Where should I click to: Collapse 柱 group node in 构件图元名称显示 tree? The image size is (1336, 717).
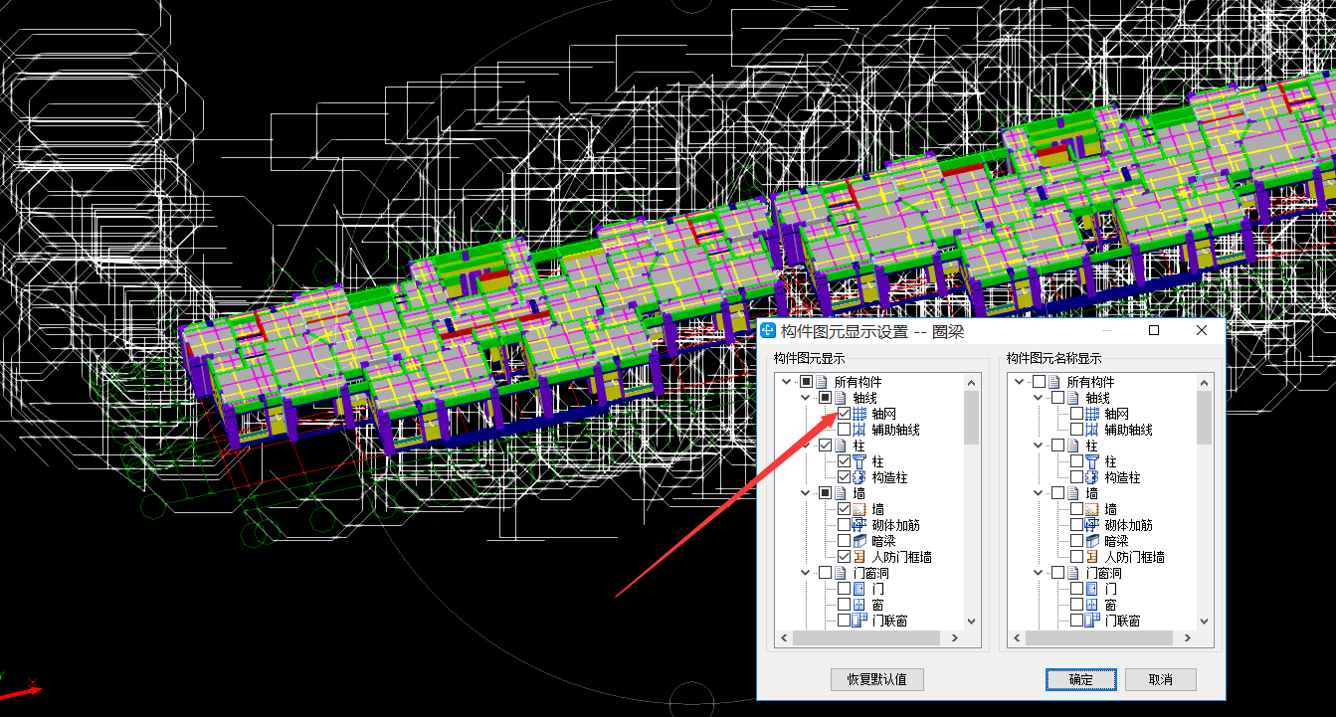(1038, 446)
